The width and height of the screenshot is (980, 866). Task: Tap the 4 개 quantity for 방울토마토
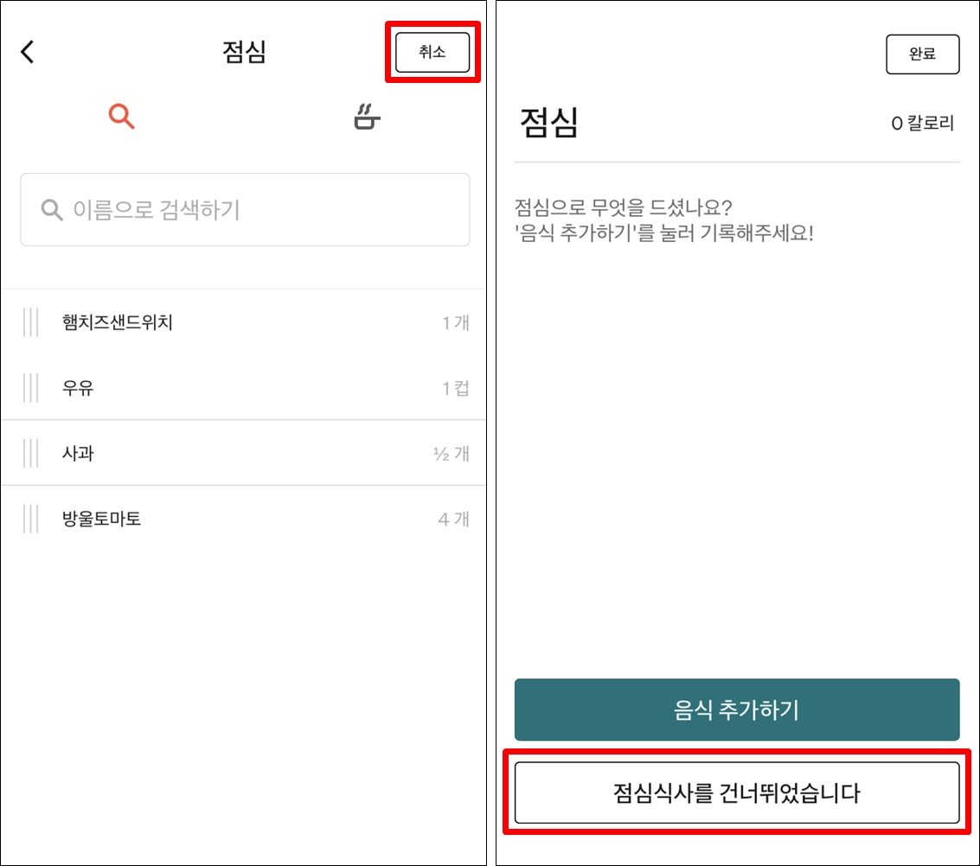click(x=453, y=519)
